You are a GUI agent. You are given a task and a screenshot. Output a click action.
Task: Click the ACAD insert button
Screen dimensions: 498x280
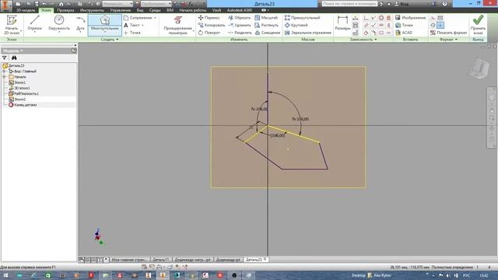[404, 33]
